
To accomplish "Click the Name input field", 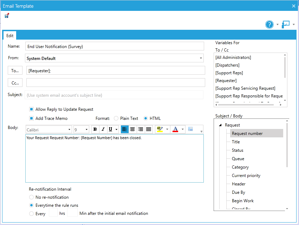I will click(x=115, y=46).
